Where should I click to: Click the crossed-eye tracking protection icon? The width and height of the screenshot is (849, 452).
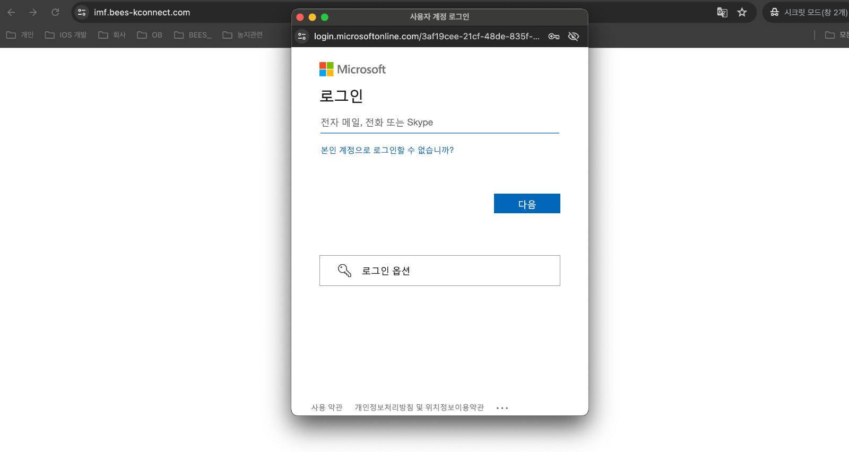574,36
